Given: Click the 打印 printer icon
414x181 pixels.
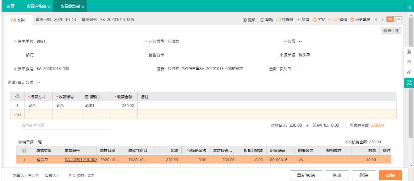Looking at the screenshot, I should (x=315, y=20).
